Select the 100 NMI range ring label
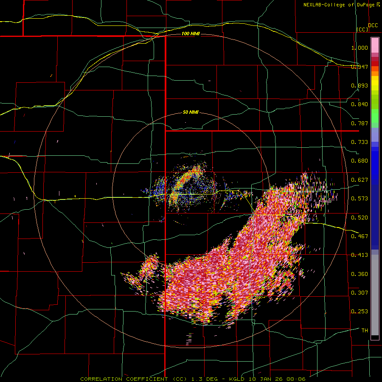The height and width of the screenshot is (382, 382). click(x=191, y=34)
